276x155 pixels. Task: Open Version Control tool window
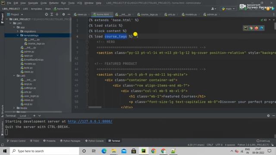click(x=16, y=141)
